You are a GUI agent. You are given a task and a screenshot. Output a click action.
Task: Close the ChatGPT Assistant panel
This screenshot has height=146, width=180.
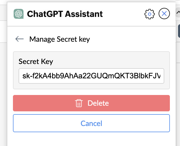164,14
